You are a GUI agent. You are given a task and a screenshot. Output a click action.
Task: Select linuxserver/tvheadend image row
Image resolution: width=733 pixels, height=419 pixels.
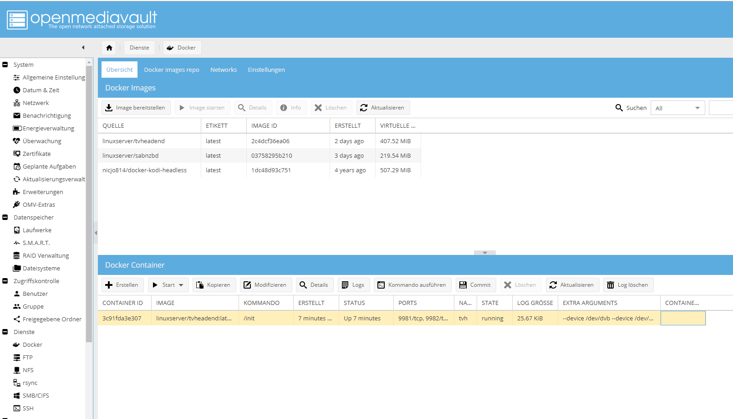tap(260, 141)
